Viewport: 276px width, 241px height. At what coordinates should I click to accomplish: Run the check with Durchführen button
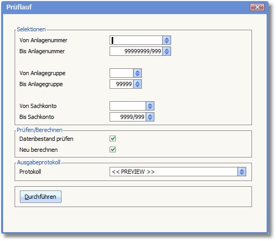[41, 197]
